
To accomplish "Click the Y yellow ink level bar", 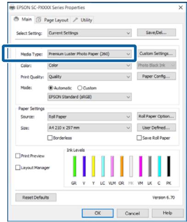I will pos(93,166).
